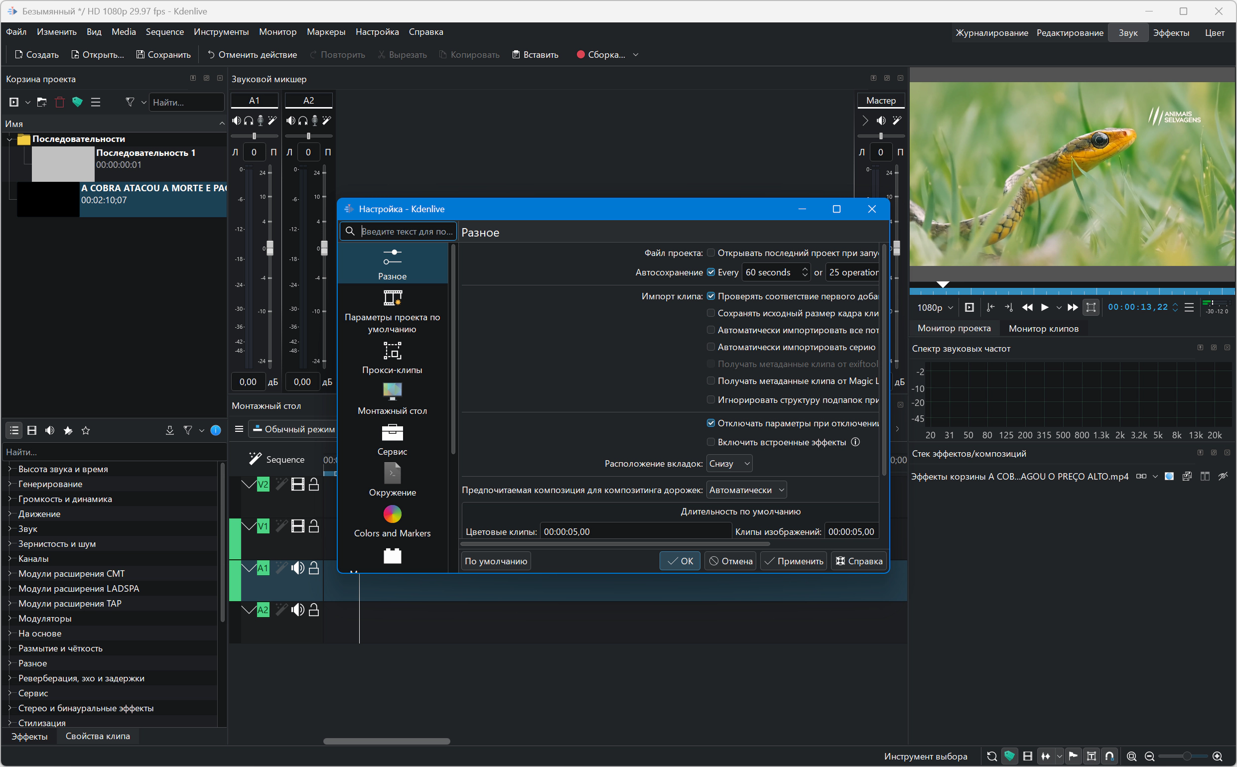Image resolution: width=1237 pixels, height=767 pixels.
Task: Check Включить встроенные эффекты
Action: pyautogui.click(x=711, y=442)
